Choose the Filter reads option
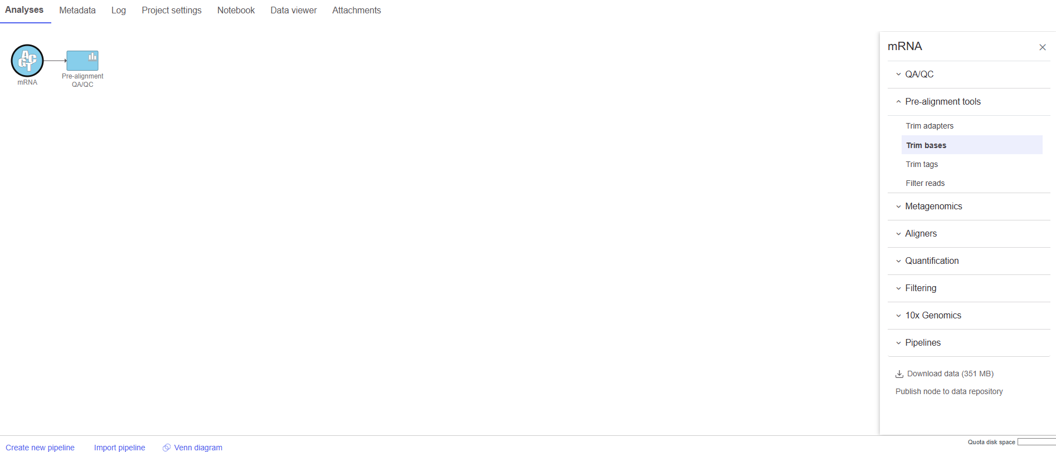1056x452 pixels. tap(925, 183)
